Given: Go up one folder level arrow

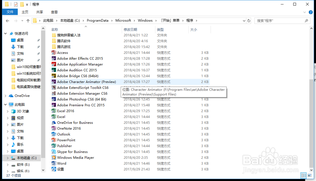Looking at the screenshot, I should pos(28,21).
